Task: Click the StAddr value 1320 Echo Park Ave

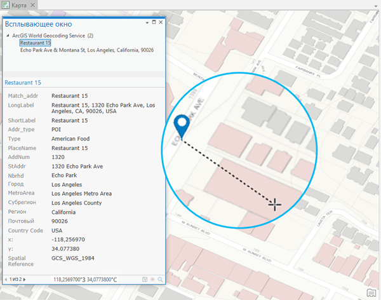Action: [x=77, y=167]
